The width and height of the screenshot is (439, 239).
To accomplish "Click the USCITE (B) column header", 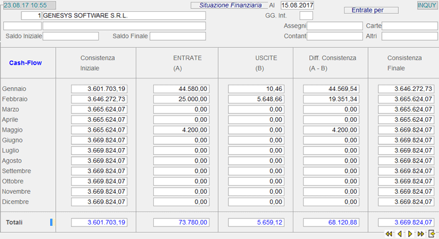I will click(x=266, y=63).
